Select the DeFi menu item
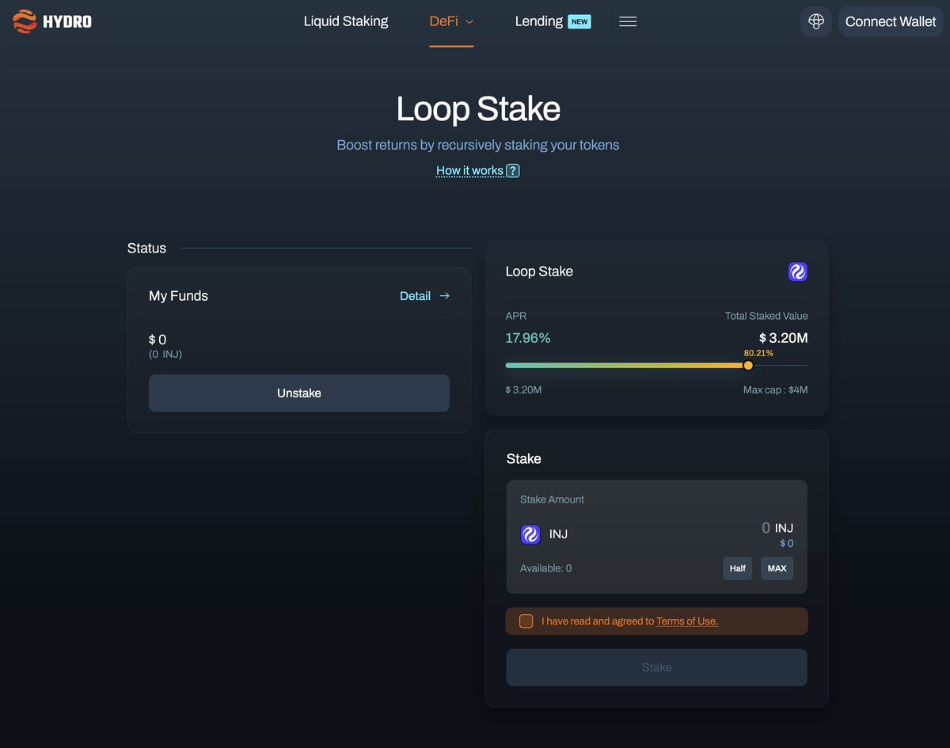 [444, 21]
